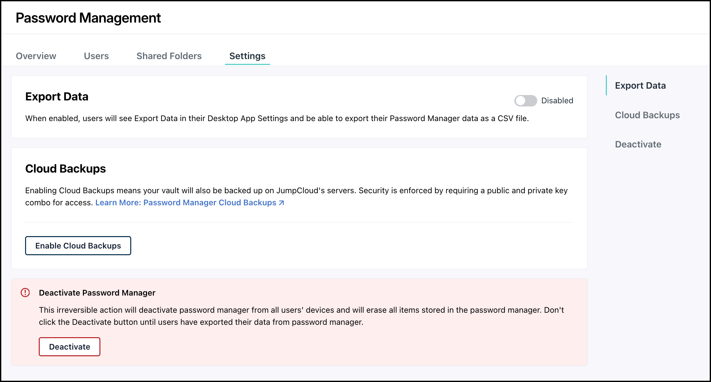Open the Users tab
711x382 pixels.
pos(96,56)
